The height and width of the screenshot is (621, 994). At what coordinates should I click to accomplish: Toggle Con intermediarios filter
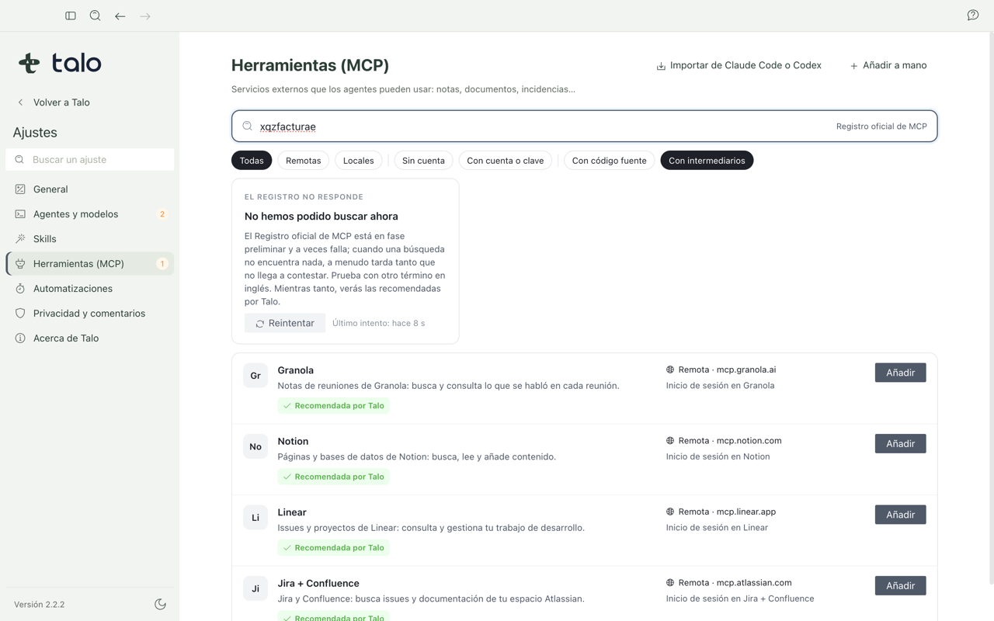707,161
